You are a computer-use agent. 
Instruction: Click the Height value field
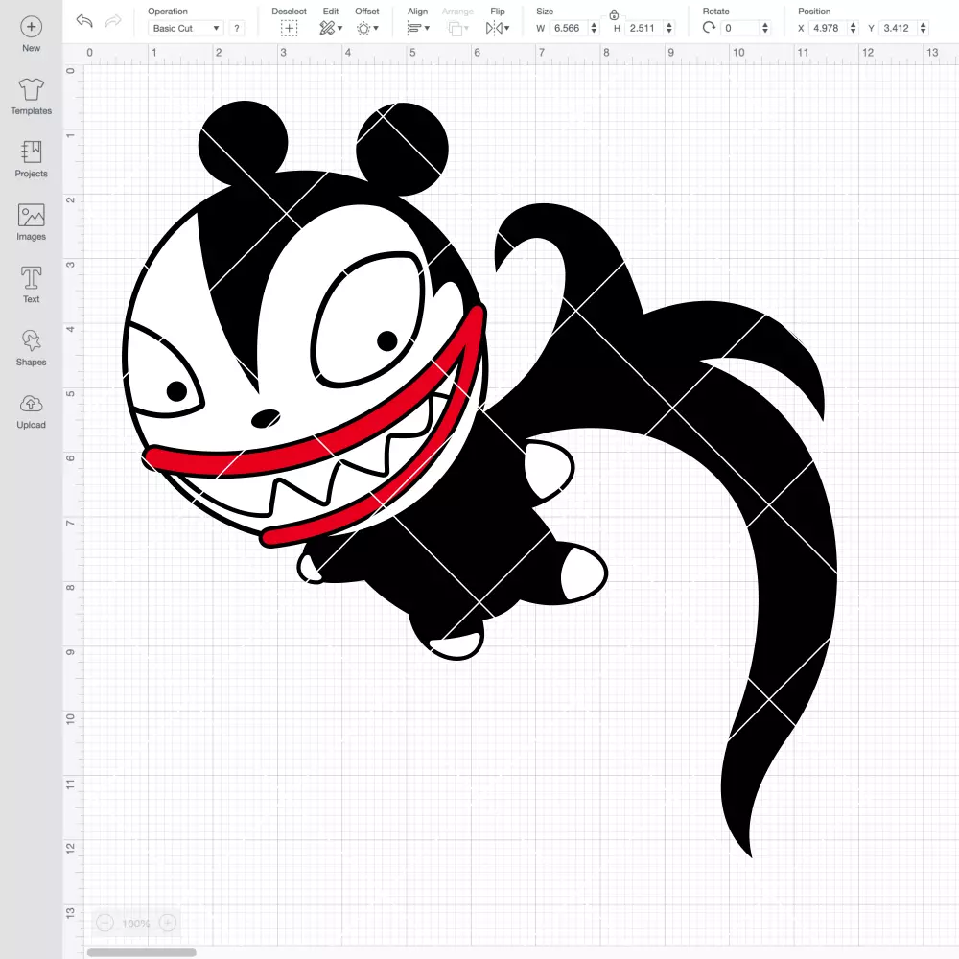[x=644, y=28]
